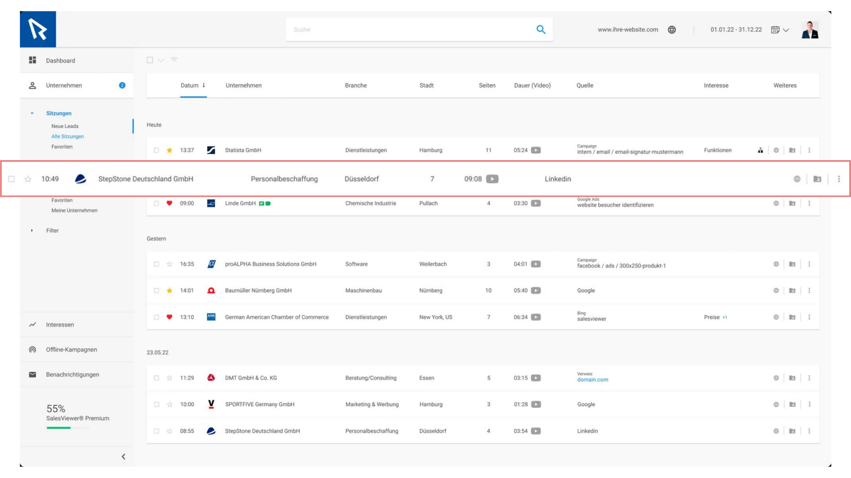Click the SalesViewer logo
The width and height of the screenshot is (851, 478).
coord(38,29)
